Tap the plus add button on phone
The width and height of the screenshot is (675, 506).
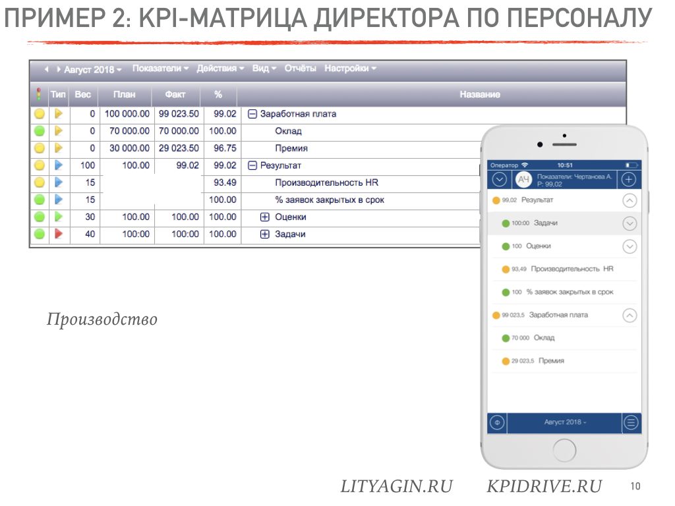[628, 179]
